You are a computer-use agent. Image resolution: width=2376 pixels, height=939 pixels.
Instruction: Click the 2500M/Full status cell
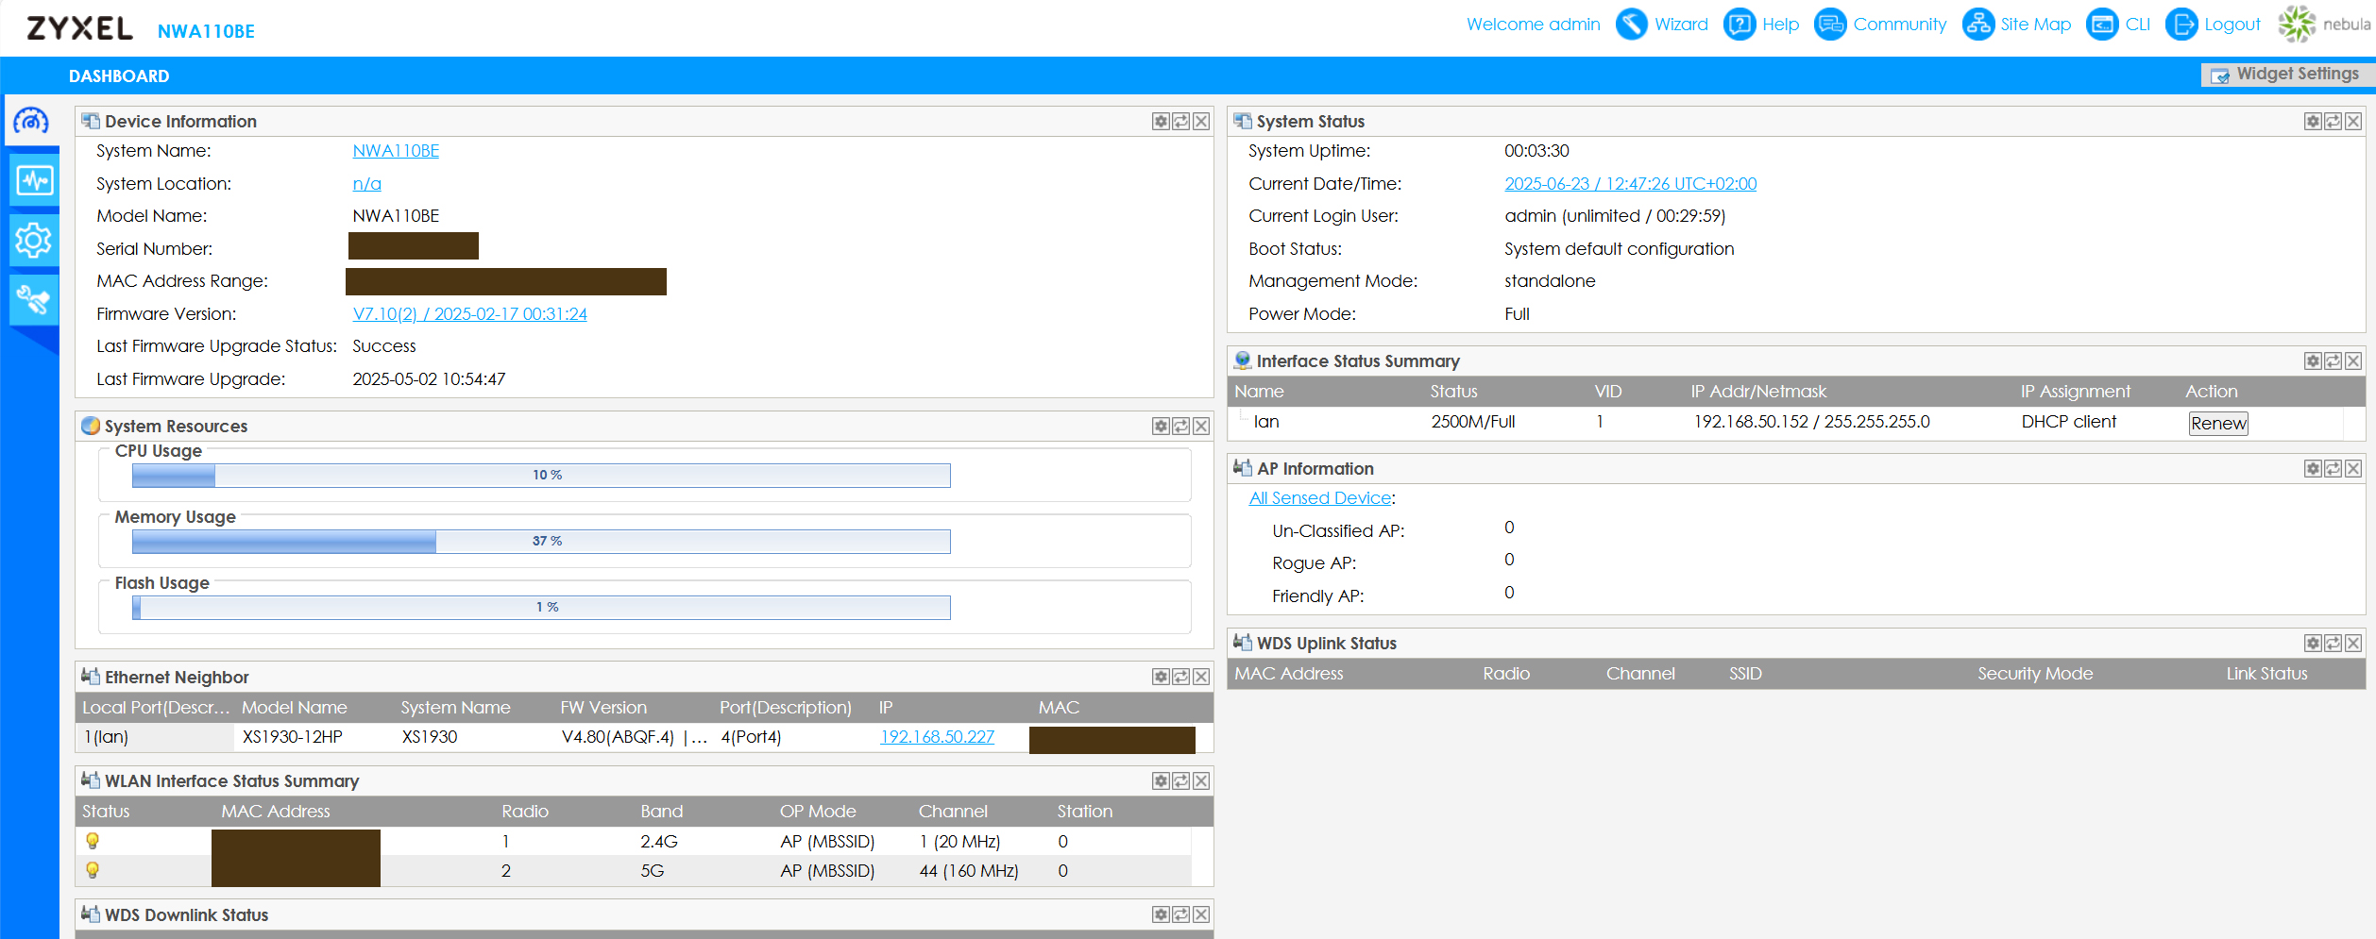pos(1473,422)
